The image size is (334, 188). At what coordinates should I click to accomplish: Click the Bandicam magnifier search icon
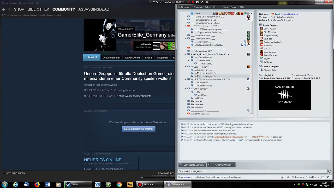[x=157, y=2]
